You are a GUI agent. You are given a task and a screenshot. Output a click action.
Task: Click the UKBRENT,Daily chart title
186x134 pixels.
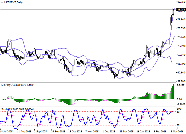tap(12, 2)
